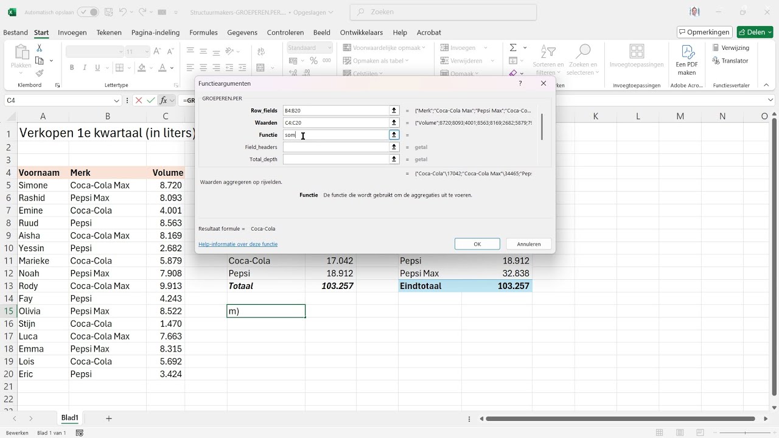This screenshot has width=779, height=438.
Task: Click the Zoeken en selecteren magnifier
Action: point(582,59)
